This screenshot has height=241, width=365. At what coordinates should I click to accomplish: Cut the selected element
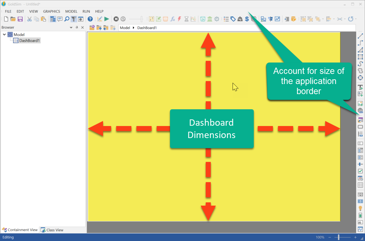click(29, 19)
